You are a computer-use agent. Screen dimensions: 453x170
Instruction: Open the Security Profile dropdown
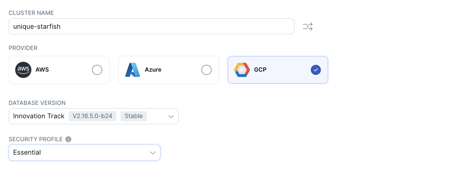[x=84, y=152]
